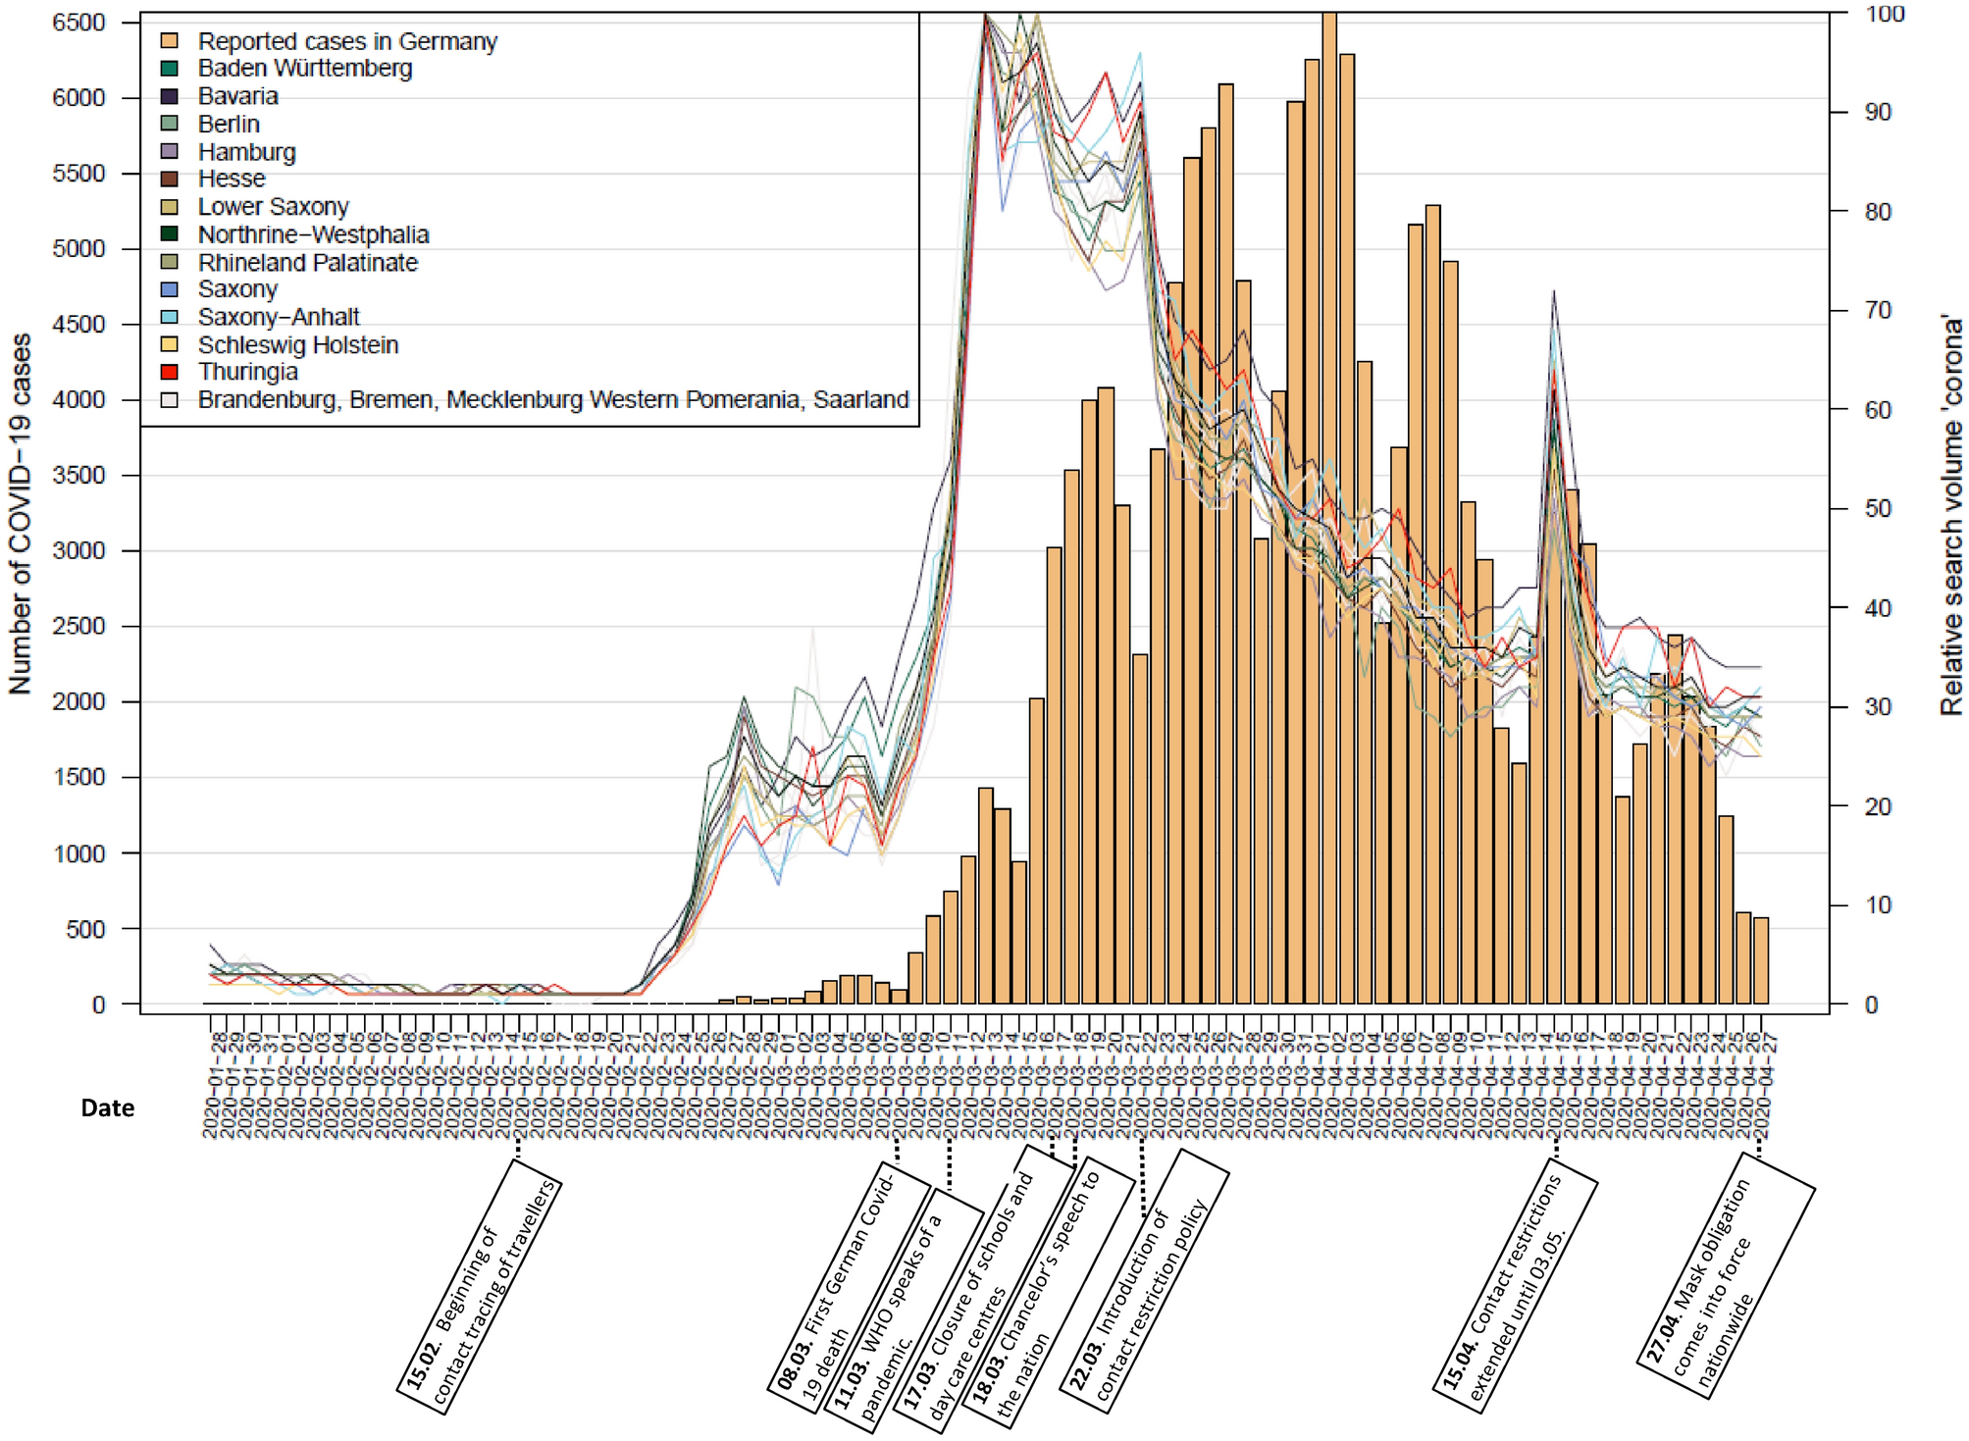Screen dimensions: 1969x1441
Task: Select the 'Thuringia' legend label
Action: click(248, 372)
